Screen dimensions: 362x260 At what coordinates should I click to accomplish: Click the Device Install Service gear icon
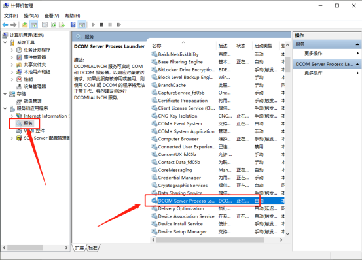pos(154,224)
